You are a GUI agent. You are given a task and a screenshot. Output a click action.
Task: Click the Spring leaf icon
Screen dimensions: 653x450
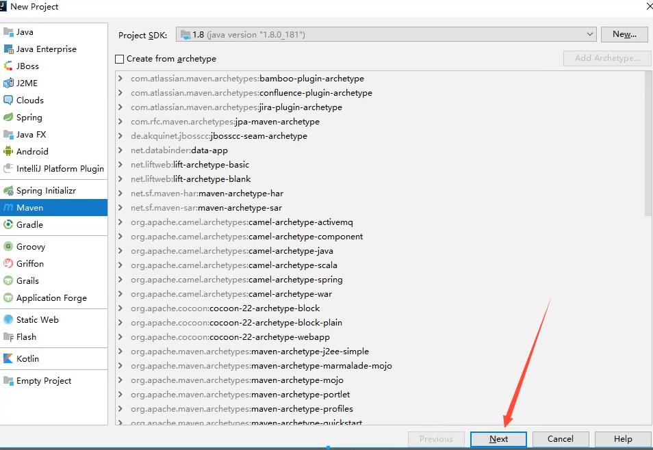point(8,118)
